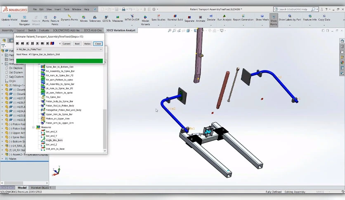Select the Points tool
The width and height of the screenshot is (345, 200).
click(45, 19)
